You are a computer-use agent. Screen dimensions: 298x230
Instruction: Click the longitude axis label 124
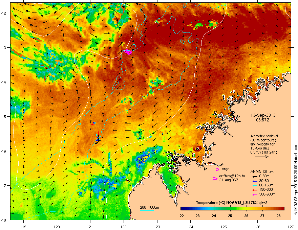190,227
